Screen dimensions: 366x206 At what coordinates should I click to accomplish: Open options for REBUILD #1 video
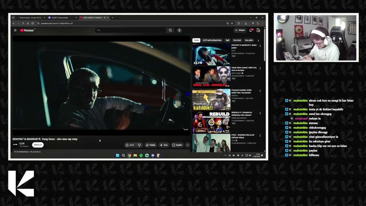[260, 113]
